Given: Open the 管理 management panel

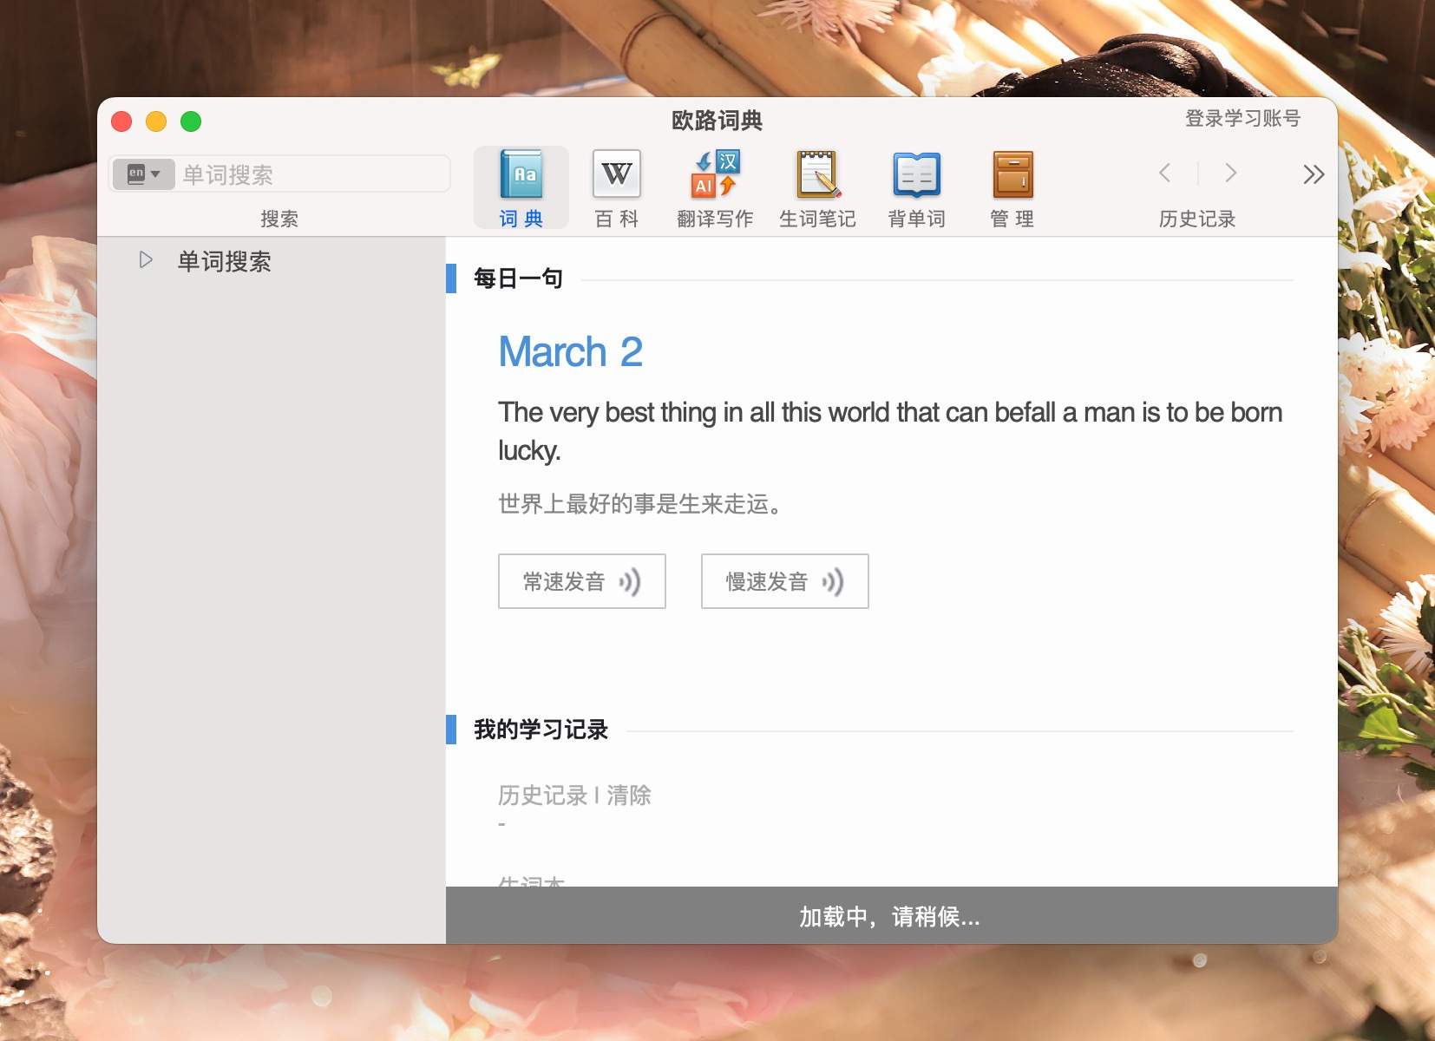Looking at the screenshot, I should click(1012, 185).
